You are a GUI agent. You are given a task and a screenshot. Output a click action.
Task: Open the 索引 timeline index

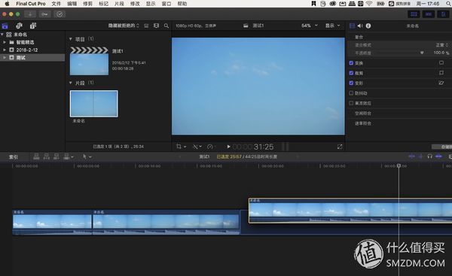14,157
